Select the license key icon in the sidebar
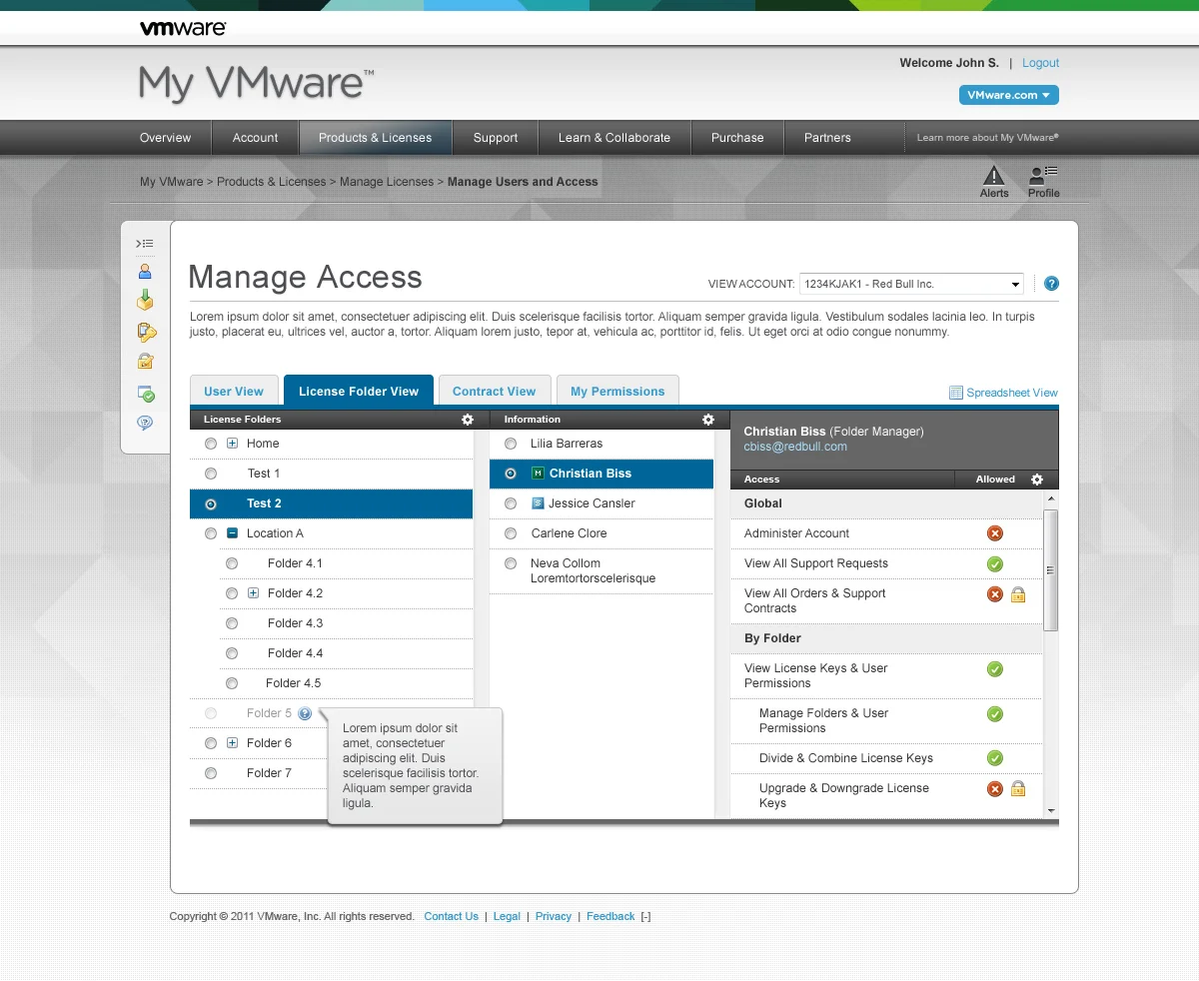This screenshot has height=981, width=1199. pos(146,333)
